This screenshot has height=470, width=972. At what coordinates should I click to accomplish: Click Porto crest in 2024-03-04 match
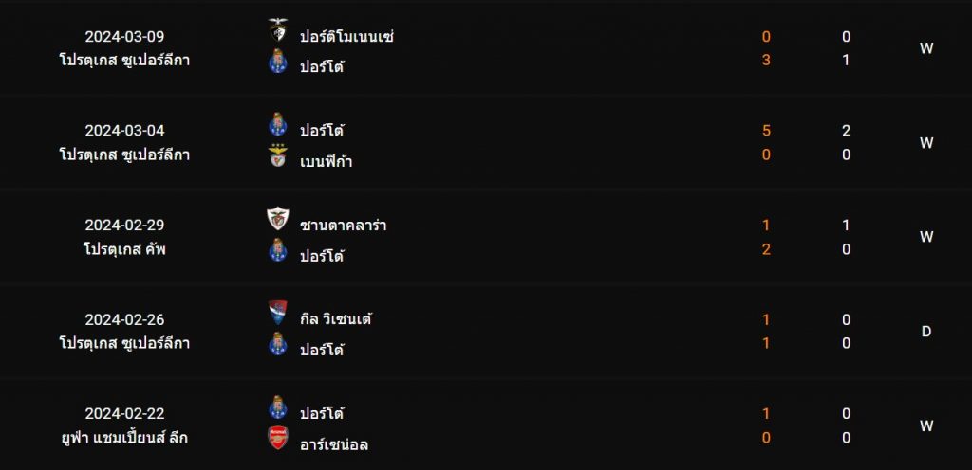point(278,124)
